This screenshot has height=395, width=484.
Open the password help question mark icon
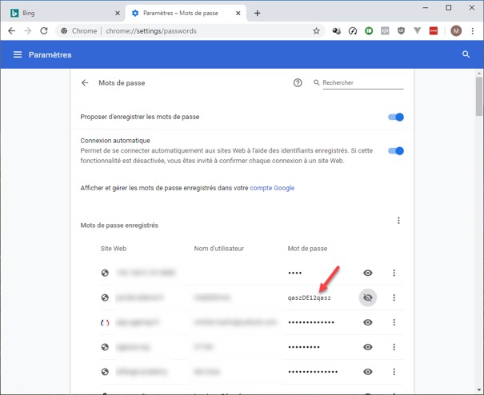pyautogui.click(x=298, y=82)
